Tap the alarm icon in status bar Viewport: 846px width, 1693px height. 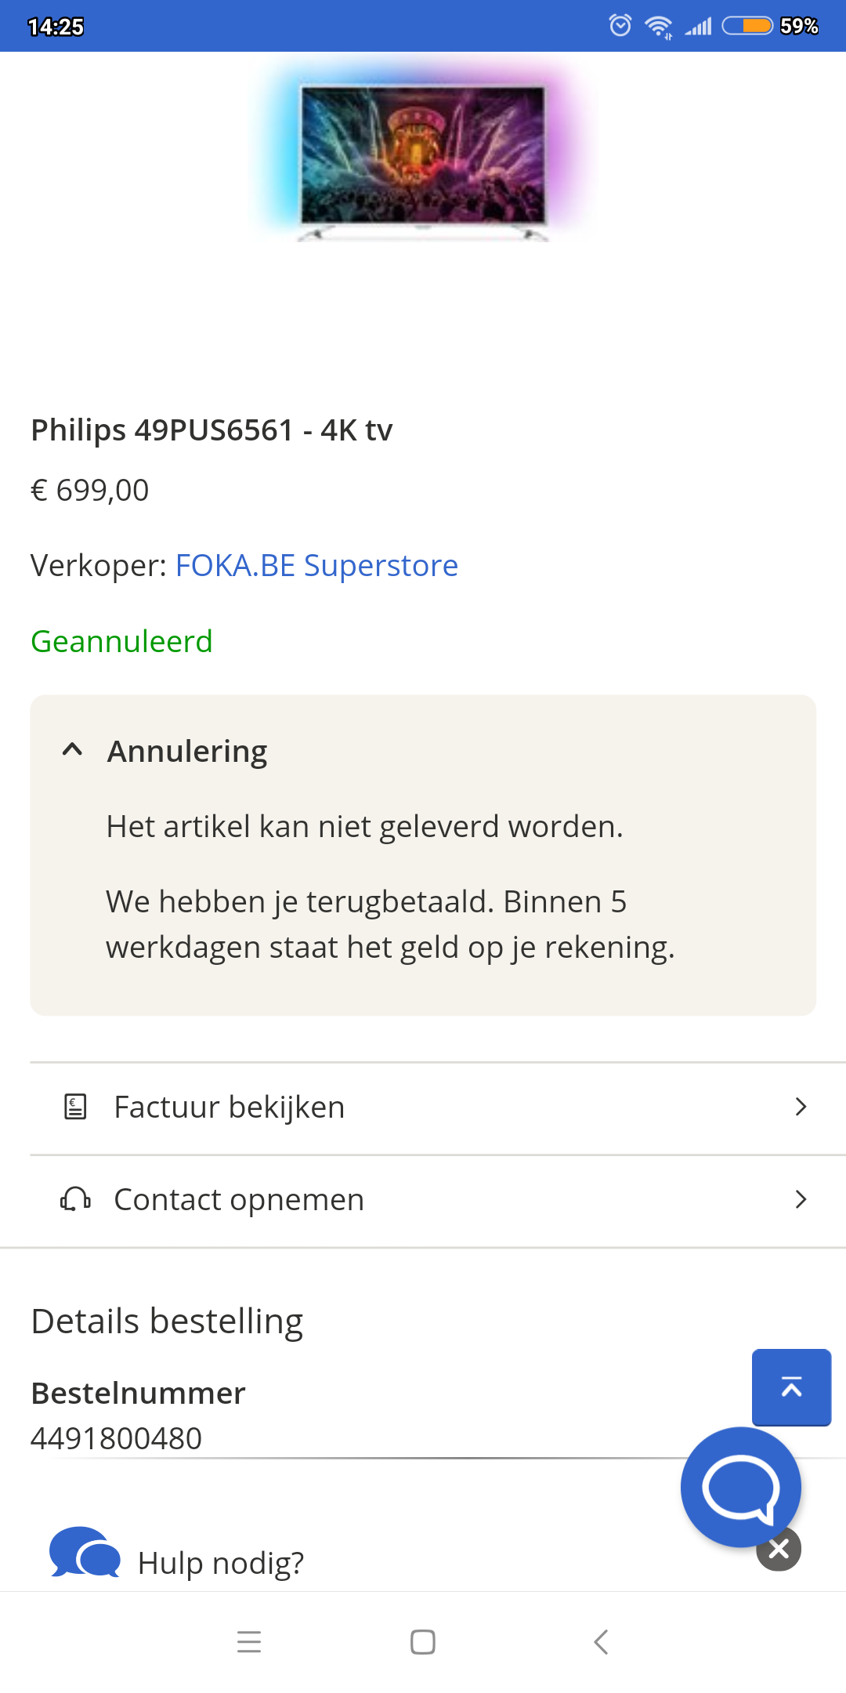[x=620, y=26]
